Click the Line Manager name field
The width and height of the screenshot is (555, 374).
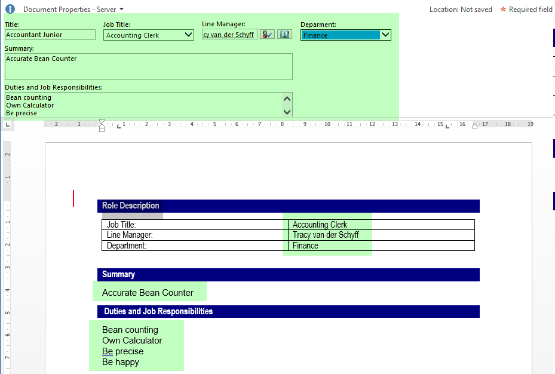(x=229, y=35)
